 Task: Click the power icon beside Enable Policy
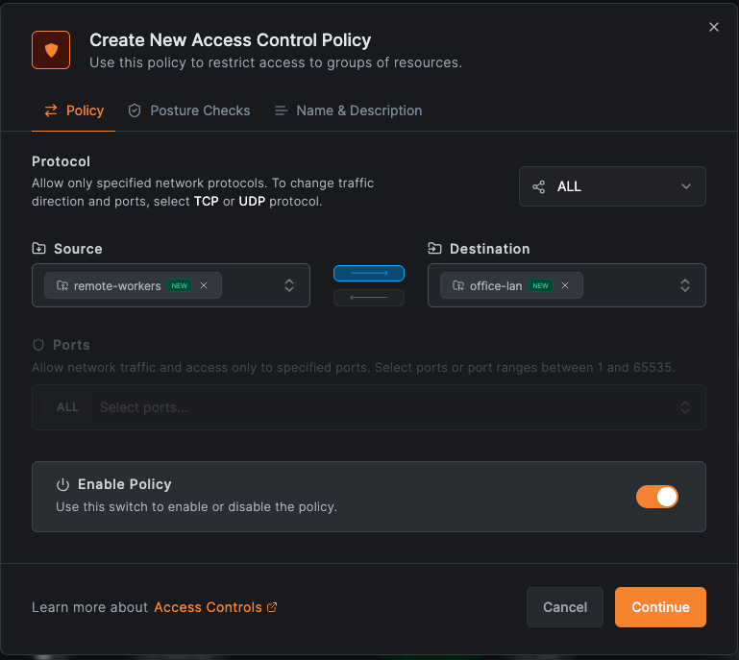tap(63, 485)
